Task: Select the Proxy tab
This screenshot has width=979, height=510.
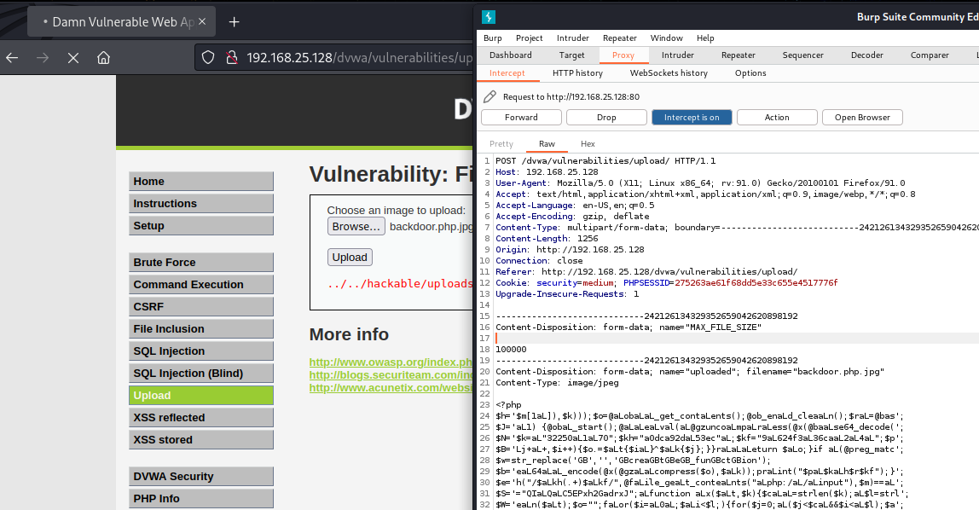Action: pos(623,55)
